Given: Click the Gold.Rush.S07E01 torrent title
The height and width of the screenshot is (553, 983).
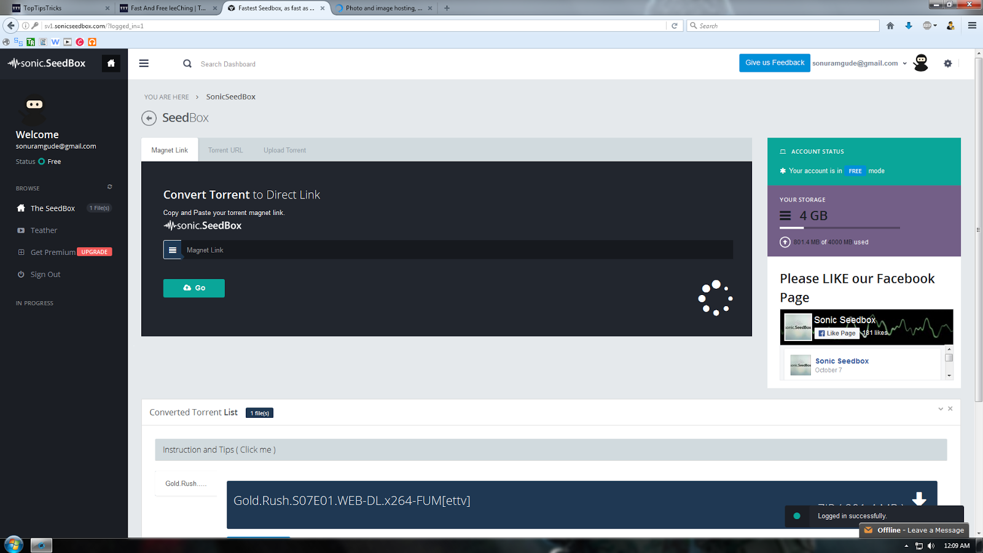Looking at the screenshot, I should 351,501.
